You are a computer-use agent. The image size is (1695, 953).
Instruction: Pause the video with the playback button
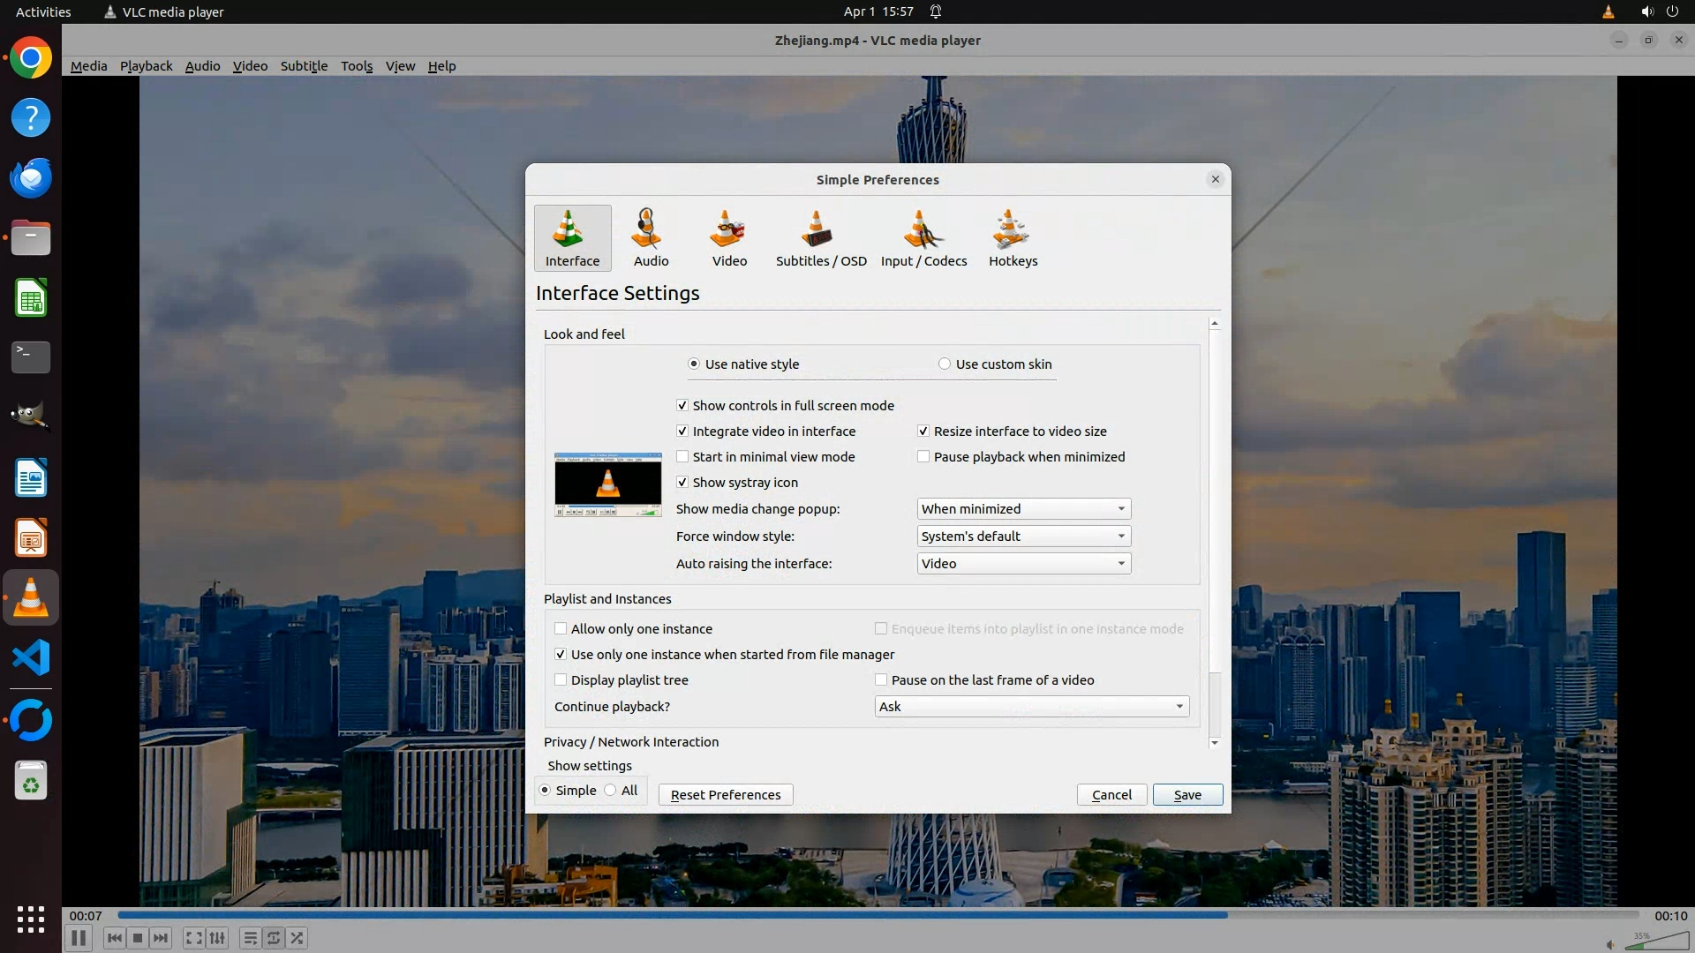(79, 938)
